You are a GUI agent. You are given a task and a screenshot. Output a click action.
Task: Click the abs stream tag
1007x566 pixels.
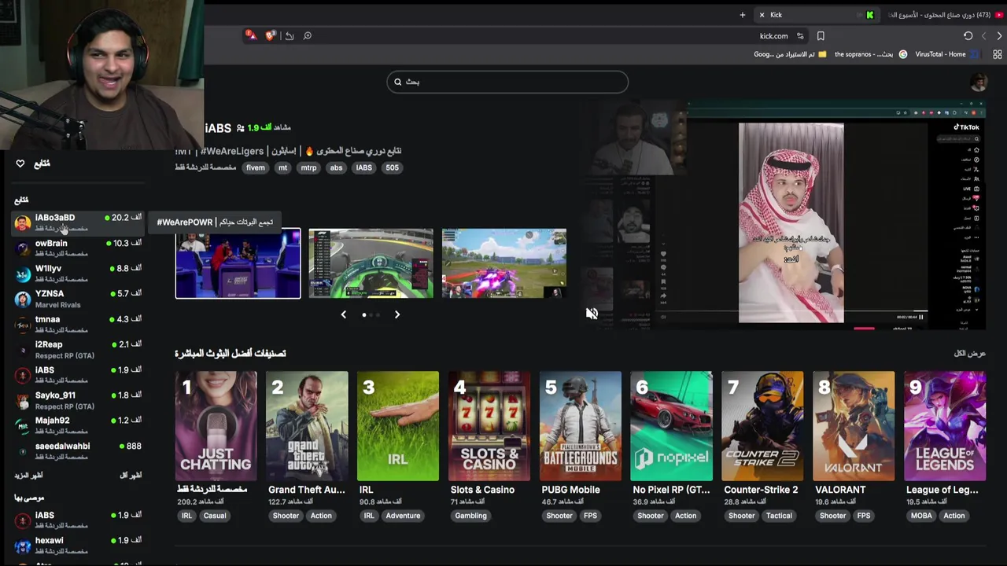(336, 167)
